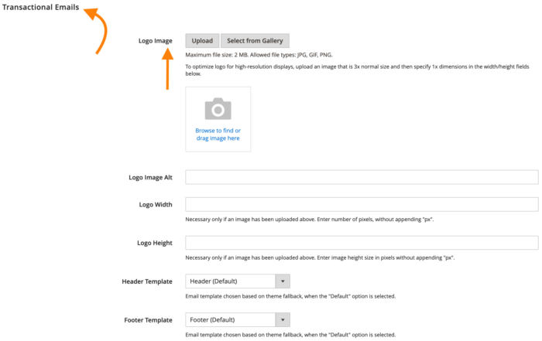Open the Header Template dropdown
Screen dimensions: 542x341
238,281
